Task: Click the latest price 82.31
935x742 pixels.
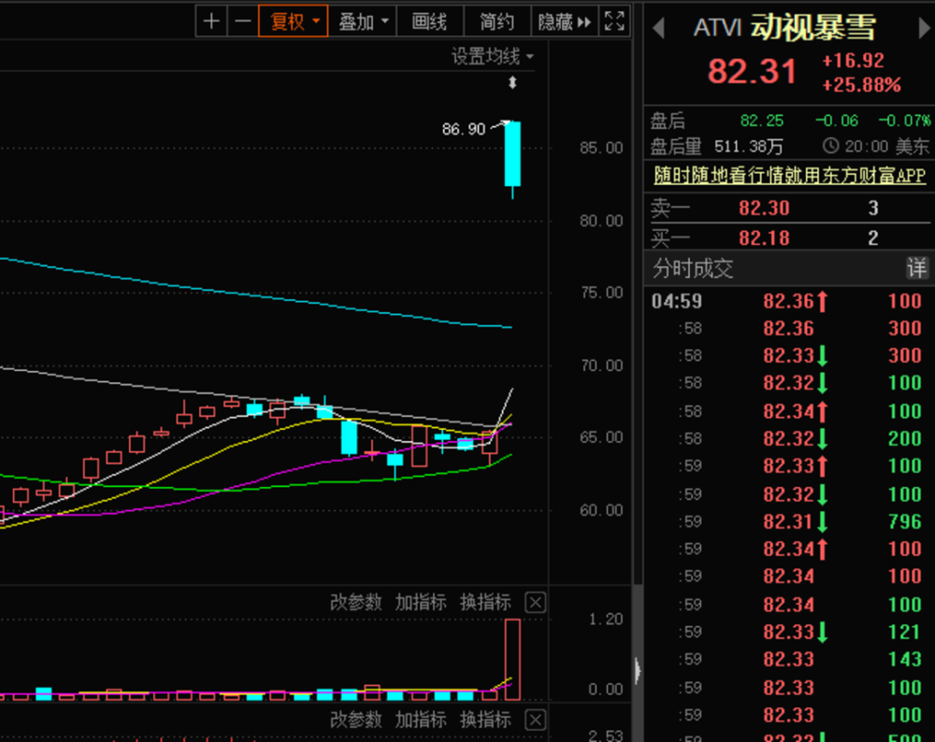Action: point(752,72)
